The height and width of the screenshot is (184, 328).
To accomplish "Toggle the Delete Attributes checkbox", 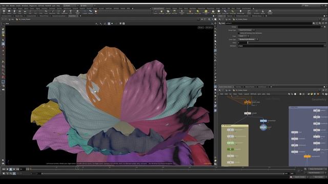I will tap(239, 33).
